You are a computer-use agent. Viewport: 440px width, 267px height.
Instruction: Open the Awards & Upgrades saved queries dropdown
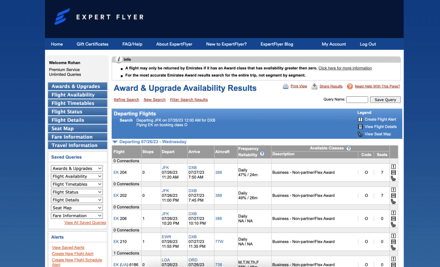pyautogui.click(x=76, y=168)
